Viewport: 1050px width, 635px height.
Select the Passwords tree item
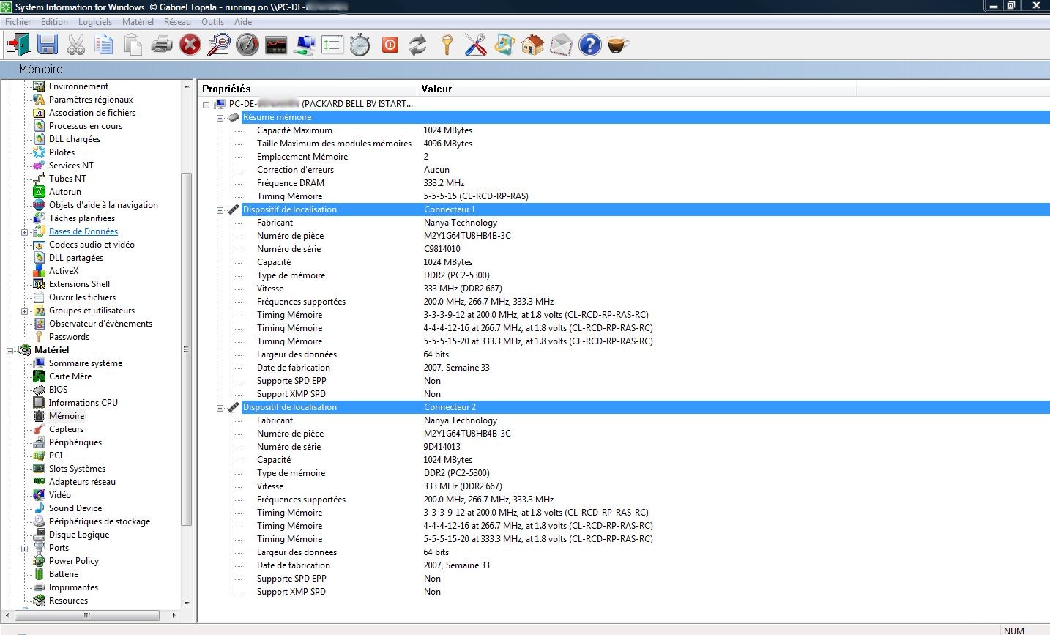click(x=69, y=337)
